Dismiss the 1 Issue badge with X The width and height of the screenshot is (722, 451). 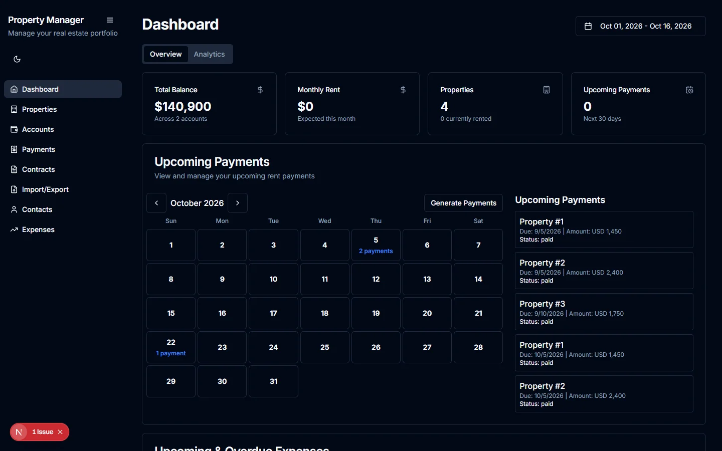(60, 432)
